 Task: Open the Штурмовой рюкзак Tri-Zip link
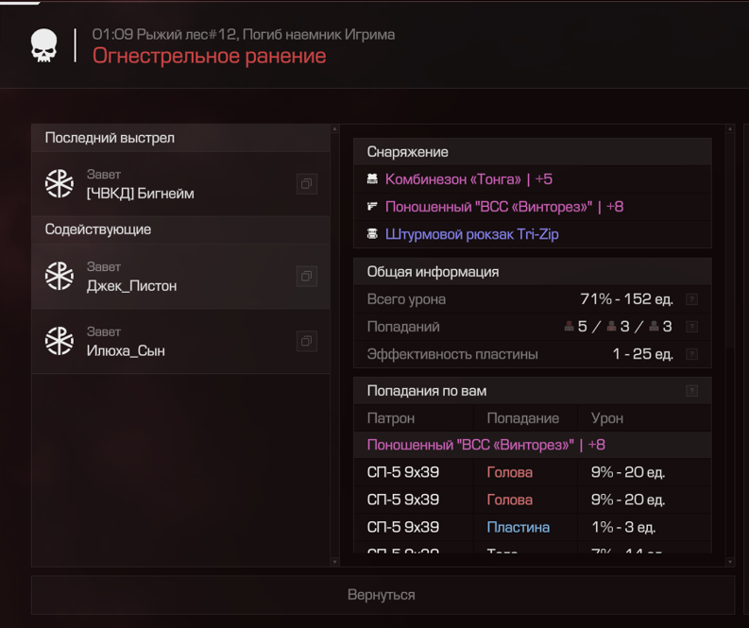pos(472,234)
